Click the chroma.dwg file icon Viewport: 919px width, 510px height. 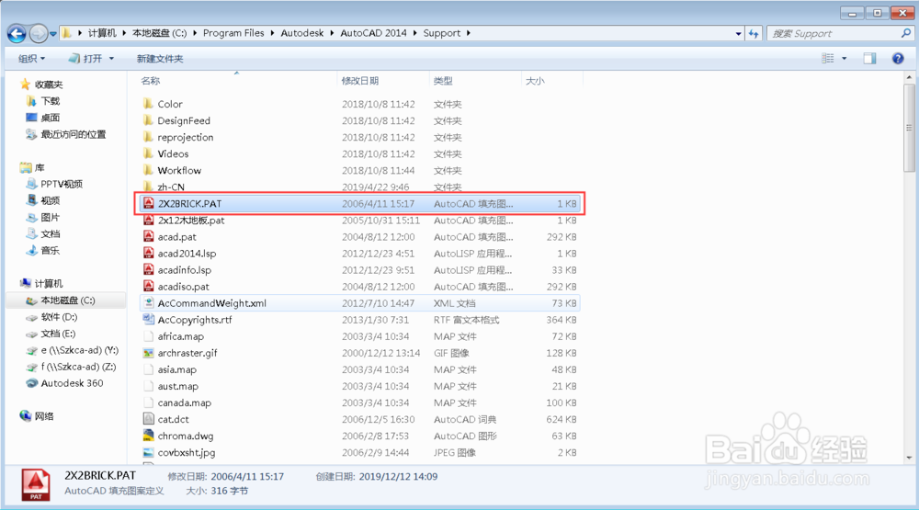pos(148,436)
